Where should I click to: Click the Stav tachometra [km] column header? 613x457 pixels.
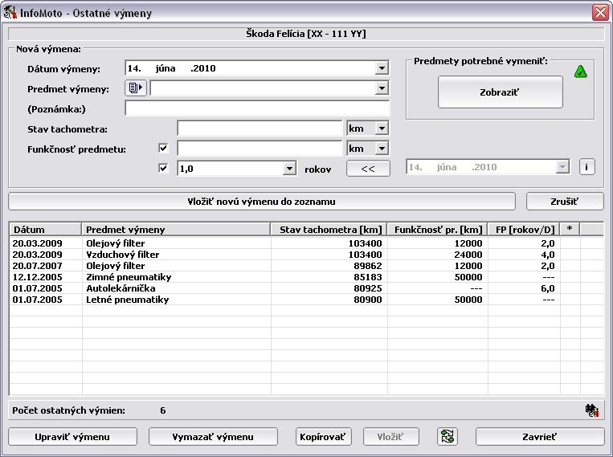tap(329, 230)
